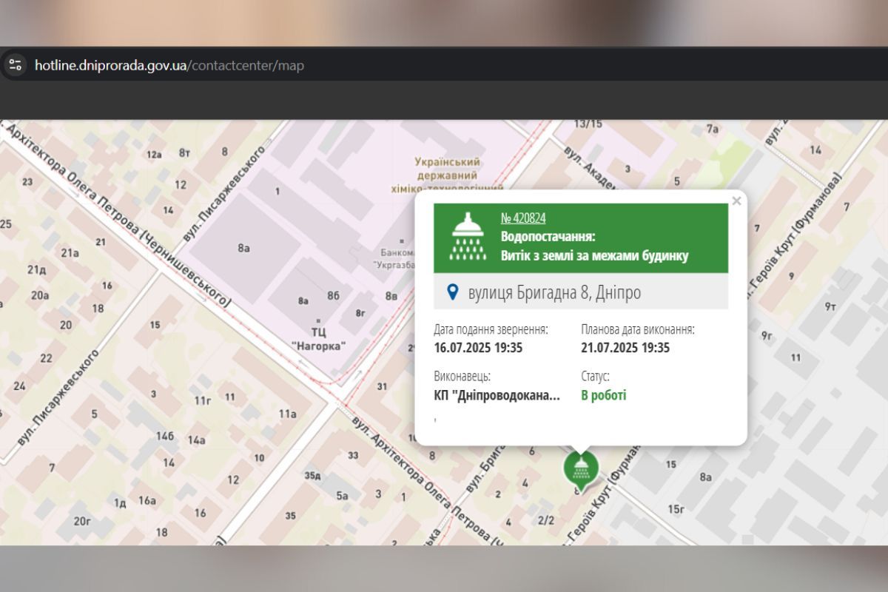Viewport: 888px width, 592px height.
Task: Open request link № 420824
Action: tap(523, 218)
